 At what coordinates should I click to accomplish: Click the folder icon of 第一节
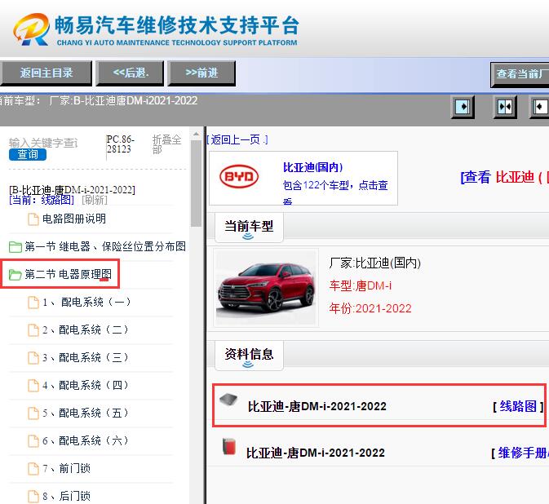(15, 247)
